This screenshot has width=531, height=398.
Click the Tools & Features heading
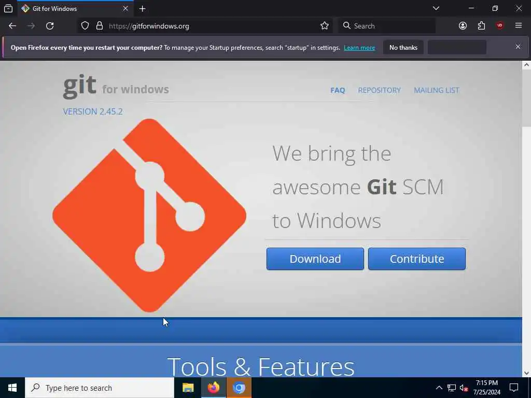tap(261, 366)
